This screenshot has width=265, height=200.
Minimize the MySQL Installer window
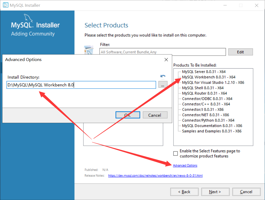[225, 5]
